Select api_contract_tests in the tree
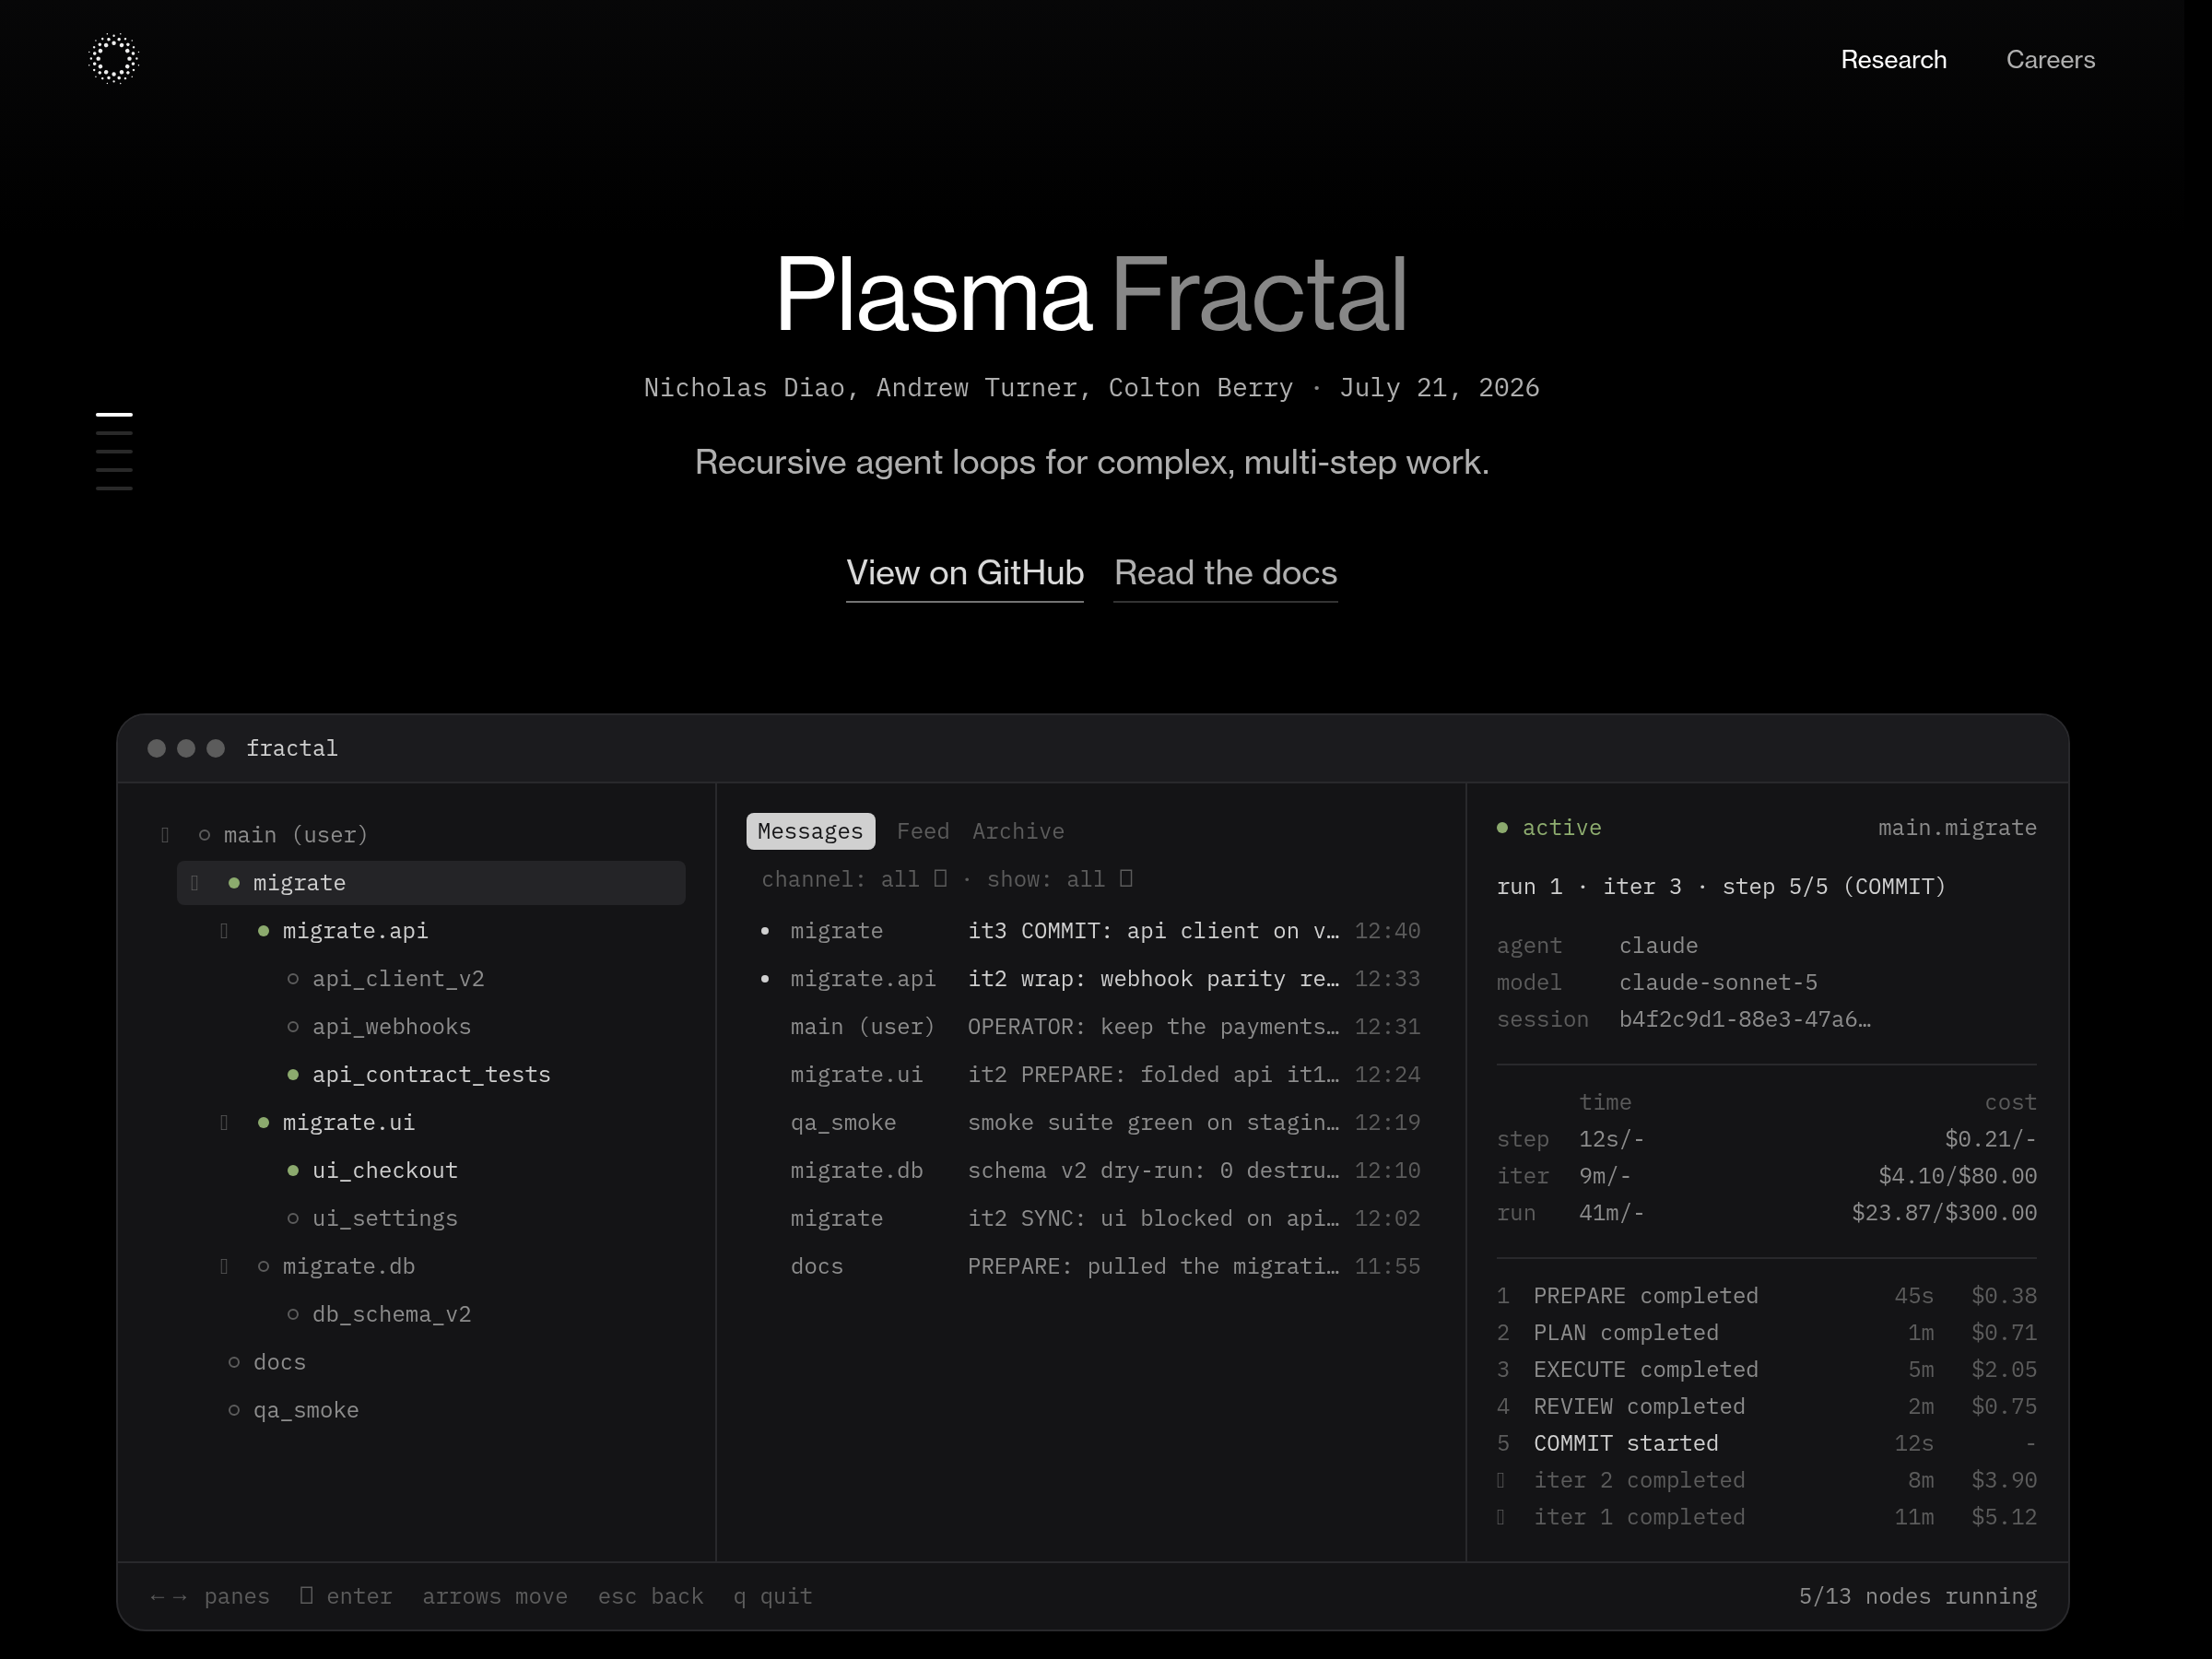 [431, 1075]
